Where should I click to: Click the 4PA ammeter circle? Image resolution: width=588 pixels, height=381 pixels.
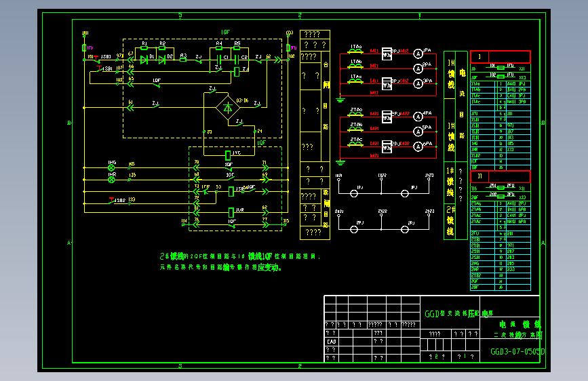click(x=418, y=117)
